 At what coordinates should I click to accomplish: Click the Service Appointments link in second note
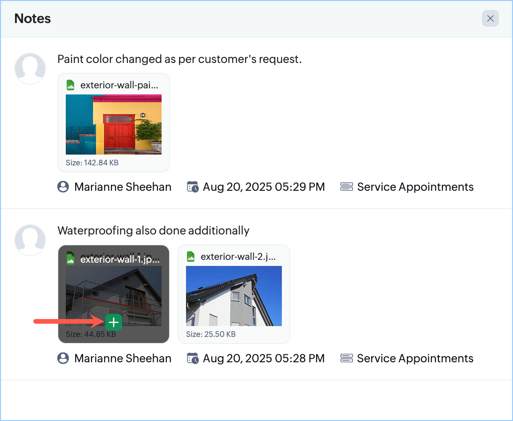[x=415, y=359]
